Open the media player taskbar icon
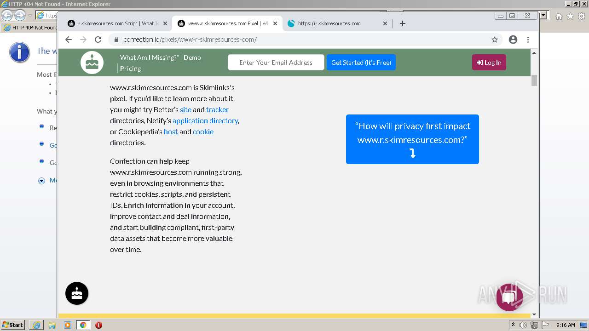 pos(68,325)
